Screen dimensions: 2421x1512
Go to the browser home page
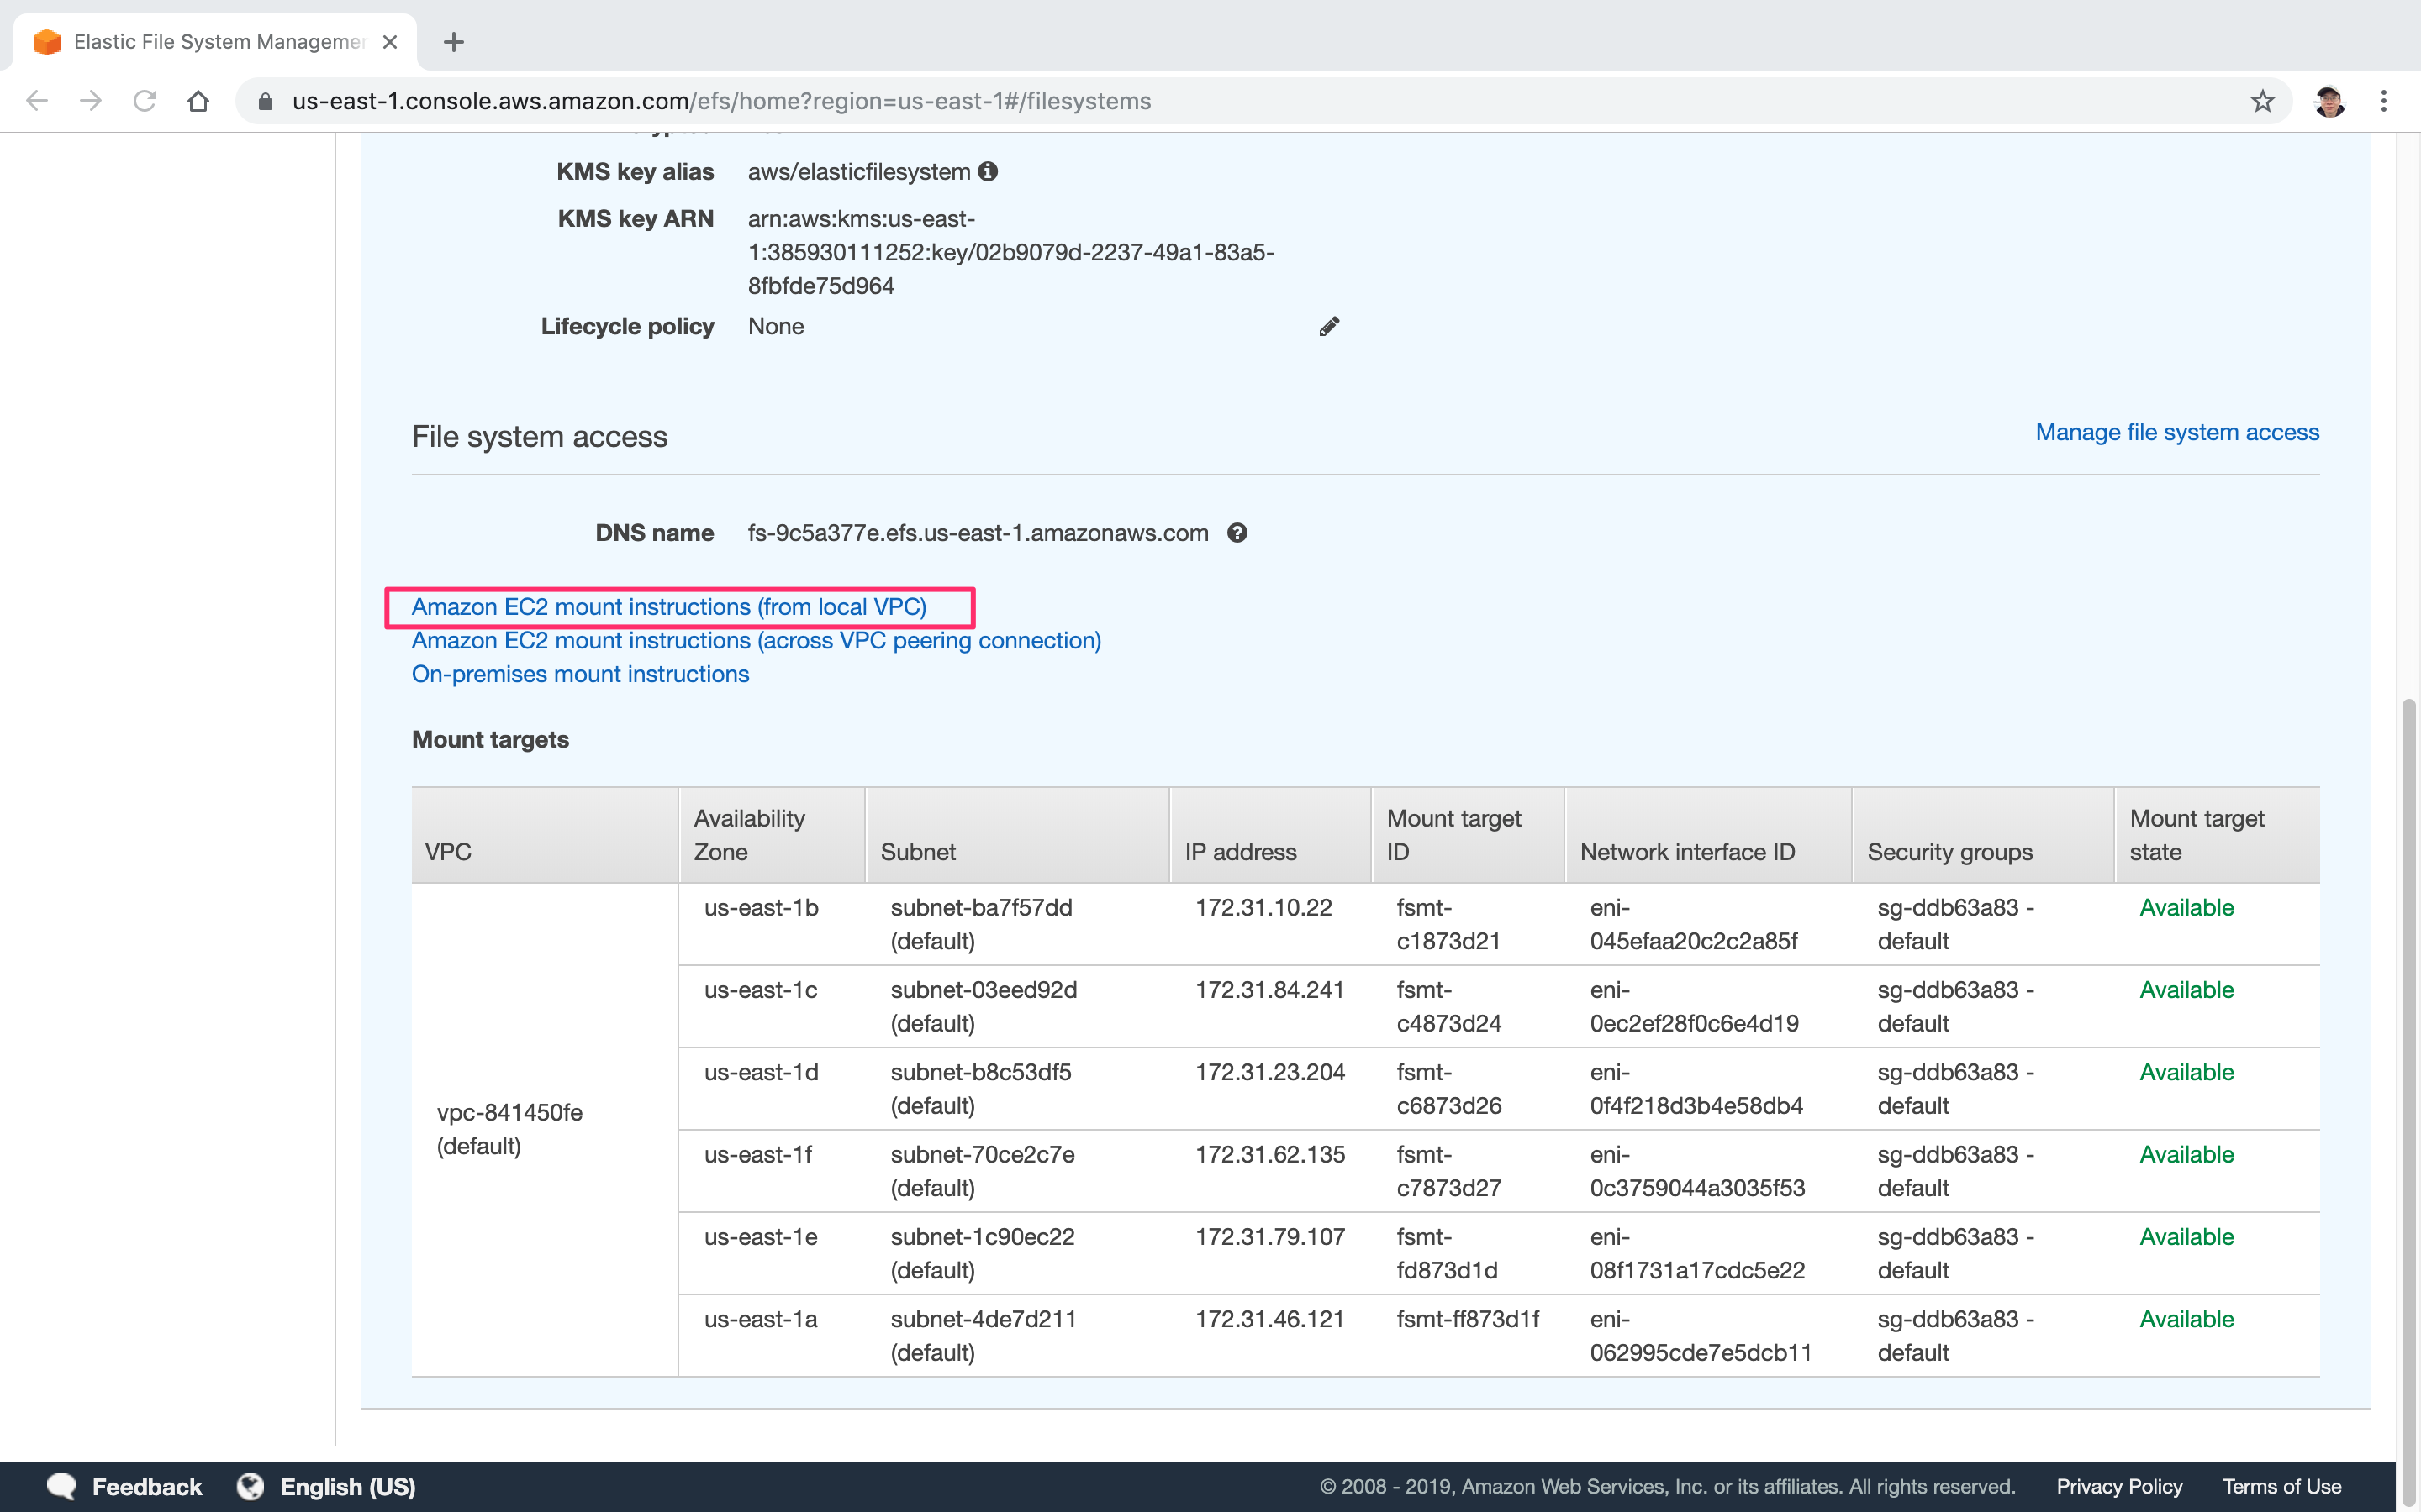coord(198,101)
